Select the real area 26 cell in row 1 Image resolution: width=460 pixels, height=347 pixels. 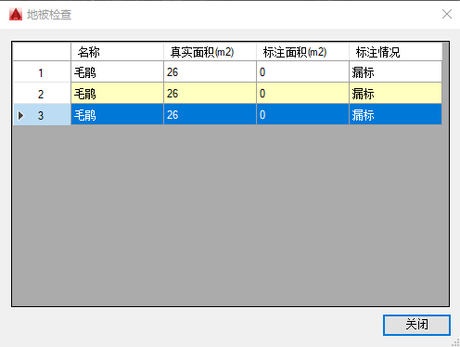pos(210,71)
